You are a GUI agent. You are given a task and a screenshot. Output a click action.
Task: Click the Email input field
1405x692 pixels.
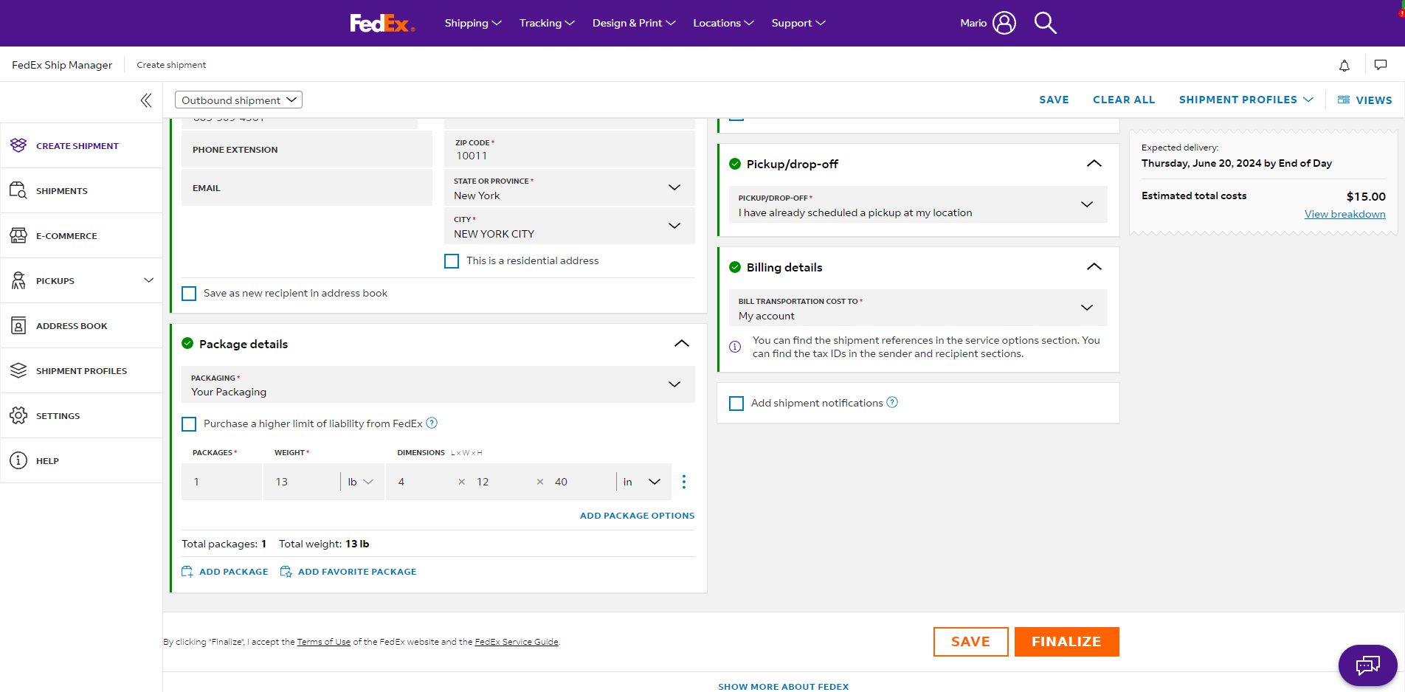(x=307, y=188)
